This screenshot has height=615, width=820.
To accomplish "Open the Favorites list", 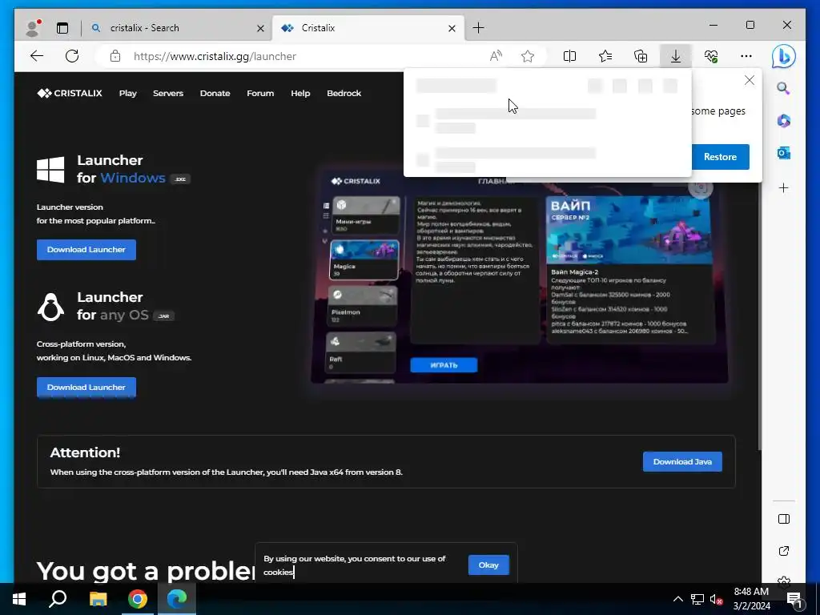I will [x=605, y=56].
